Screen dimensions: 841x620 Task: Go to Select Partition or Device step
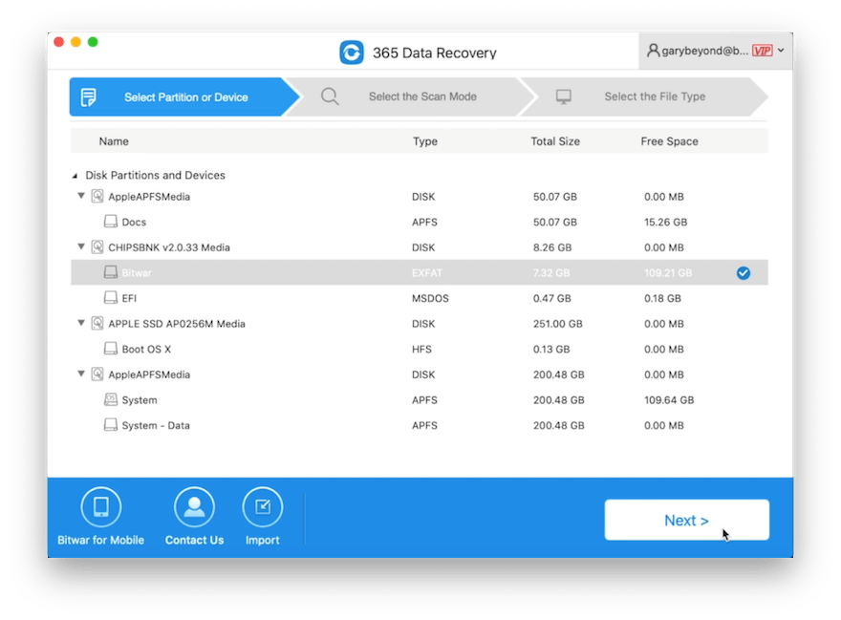[x=183, y=97]
